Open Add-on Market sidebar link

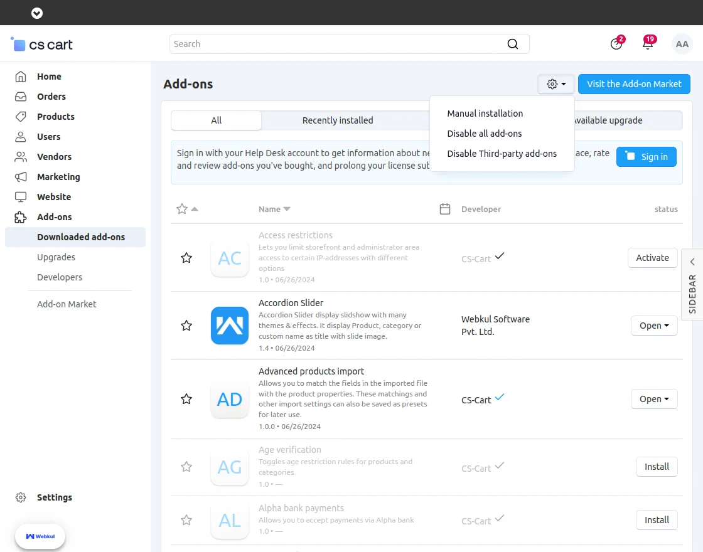pyautogui.click(x=67, y=304)
